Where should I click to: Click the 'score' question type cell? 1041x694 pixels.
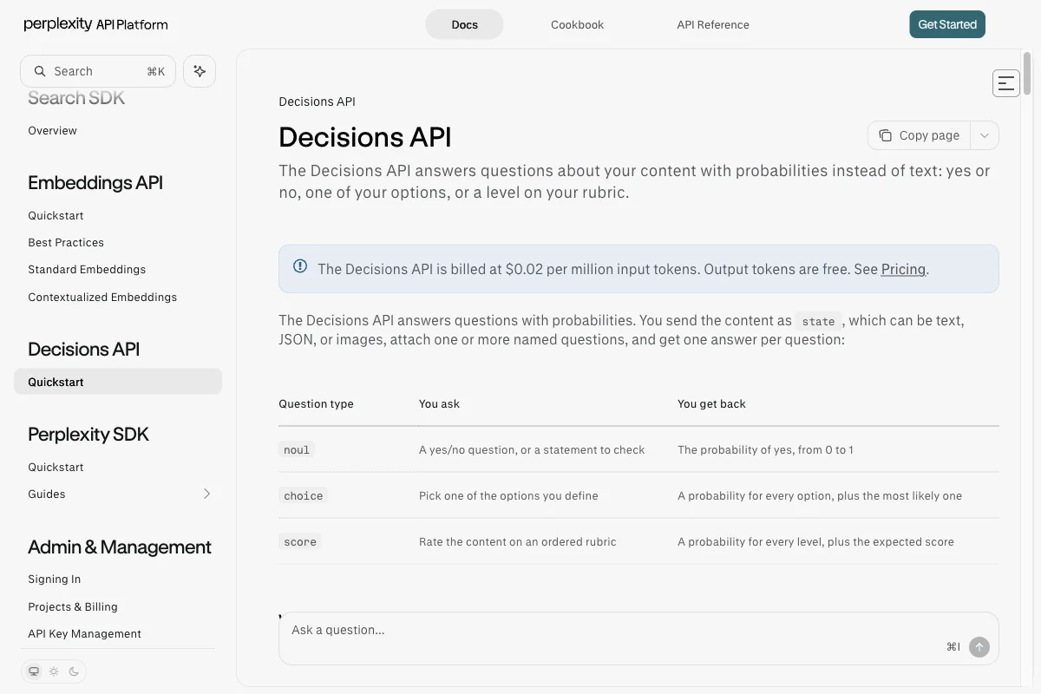click(300, 541)
